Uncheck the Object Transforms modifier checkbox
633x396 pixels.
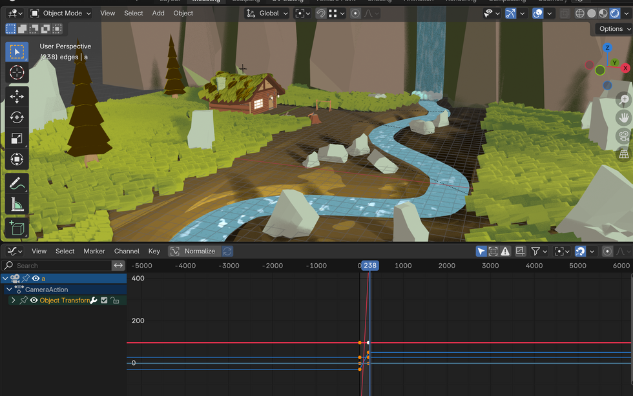point(104,301)
